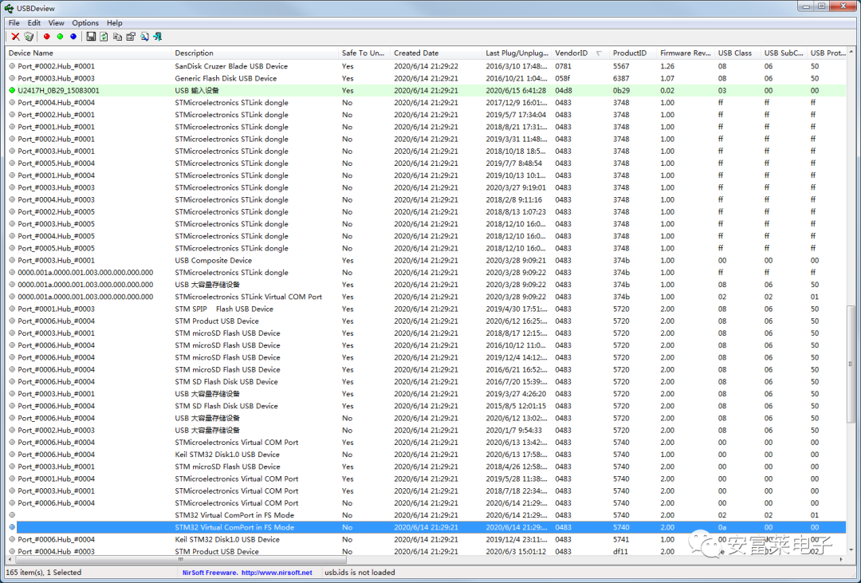Click the 1.26 firmware revision cell
This screenshot has width=861, height=583.
pyautogui.click(x=667, y=66)
